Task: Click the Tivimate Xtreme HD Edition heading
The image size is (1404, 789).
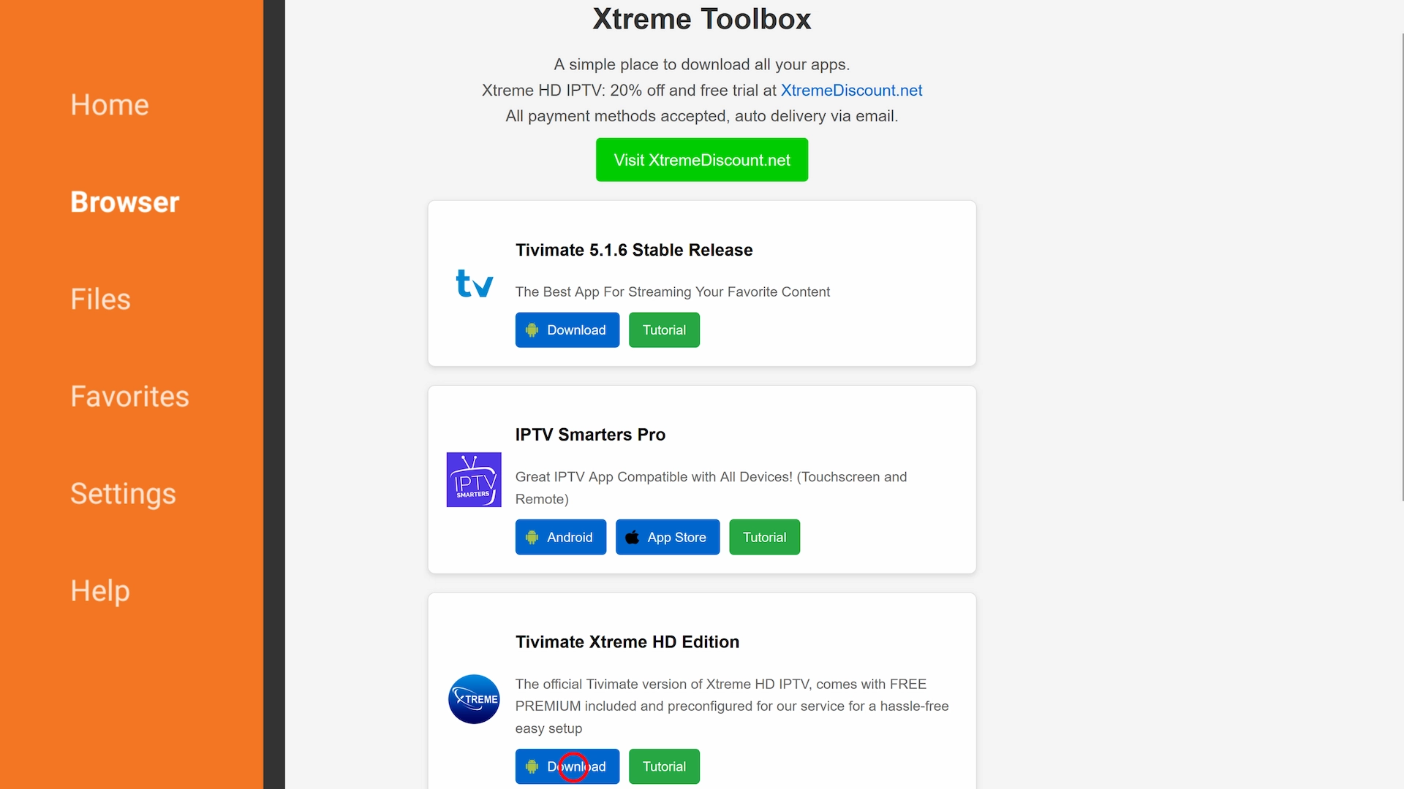Action: click(x=627, y=642)
